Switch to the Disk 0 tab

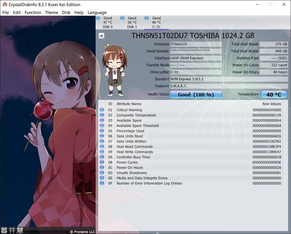point(108,22)
